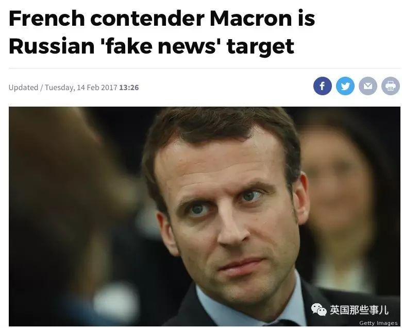Image resolution: width=402 pixels, height=328 pixels.
Task: Print the article using the printer icon
Action: (x=391, y=86)
